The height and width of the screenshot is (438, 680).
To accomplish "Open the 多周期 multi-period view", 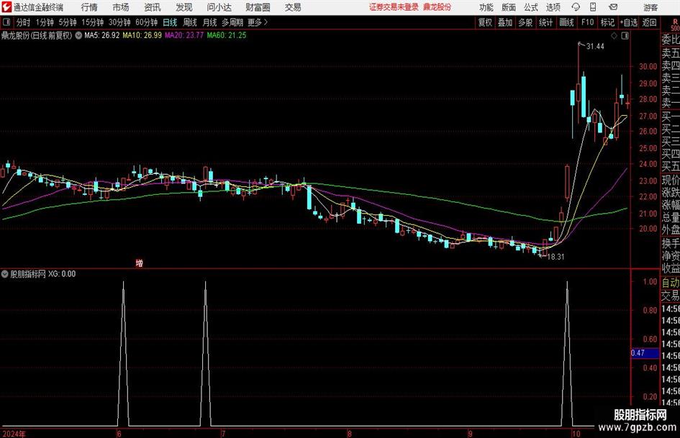I will [232, 22].
